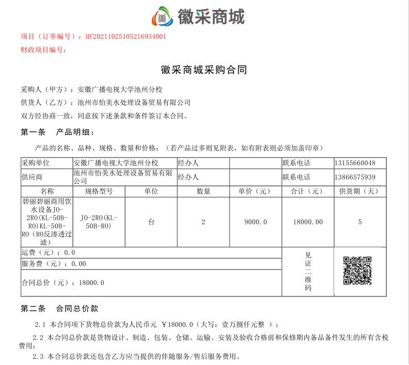Click the 徽采商城 brand name text in header
The image size is (409, 365).
tap(211, 17)
